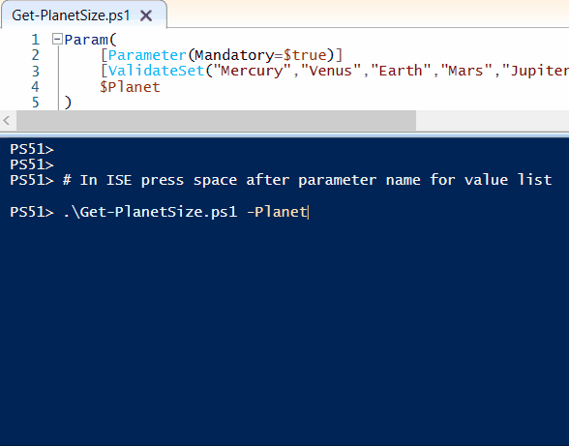The width and height of the screenshot is (569, 446).
Task: Select the Get-PlanetSize.ps1 script tab
Action: tap(71, 15)
